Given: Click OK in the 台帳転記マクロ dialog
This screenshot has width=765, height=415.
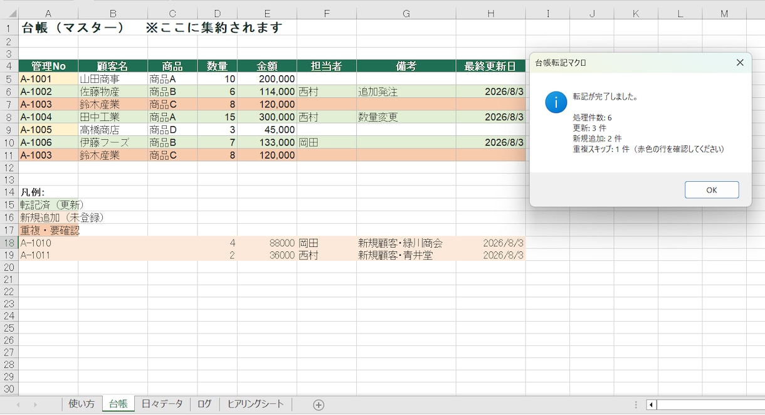Looking at the screenshot, I should click(x=712, y=190).
